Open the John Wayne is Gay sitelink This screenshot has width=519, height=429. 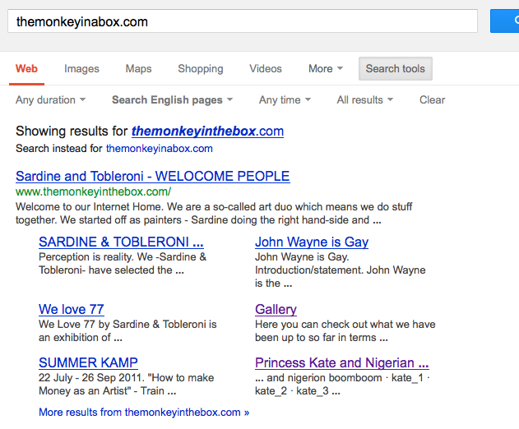click(x=312, y=242)
